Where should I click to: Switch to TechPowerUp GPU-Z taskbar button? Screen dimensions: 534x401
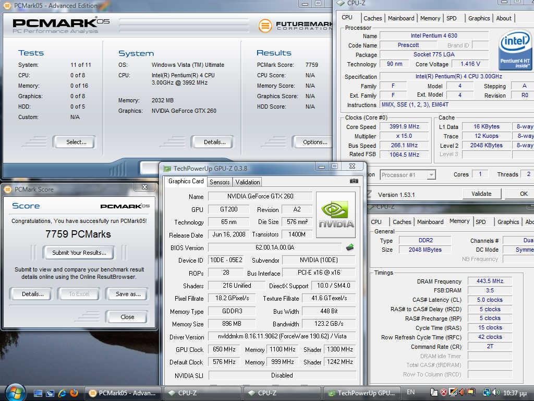click(361, 393)
